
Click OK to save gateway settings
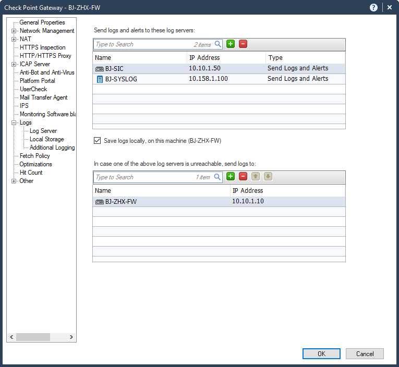tap(321, 353)
